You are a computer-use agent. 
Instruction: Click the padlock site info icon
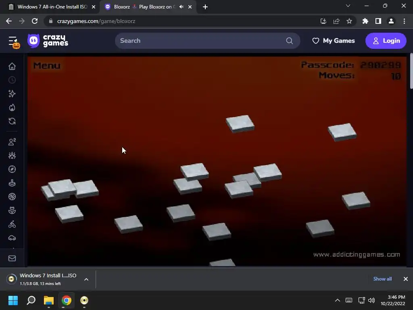(51, 21)
